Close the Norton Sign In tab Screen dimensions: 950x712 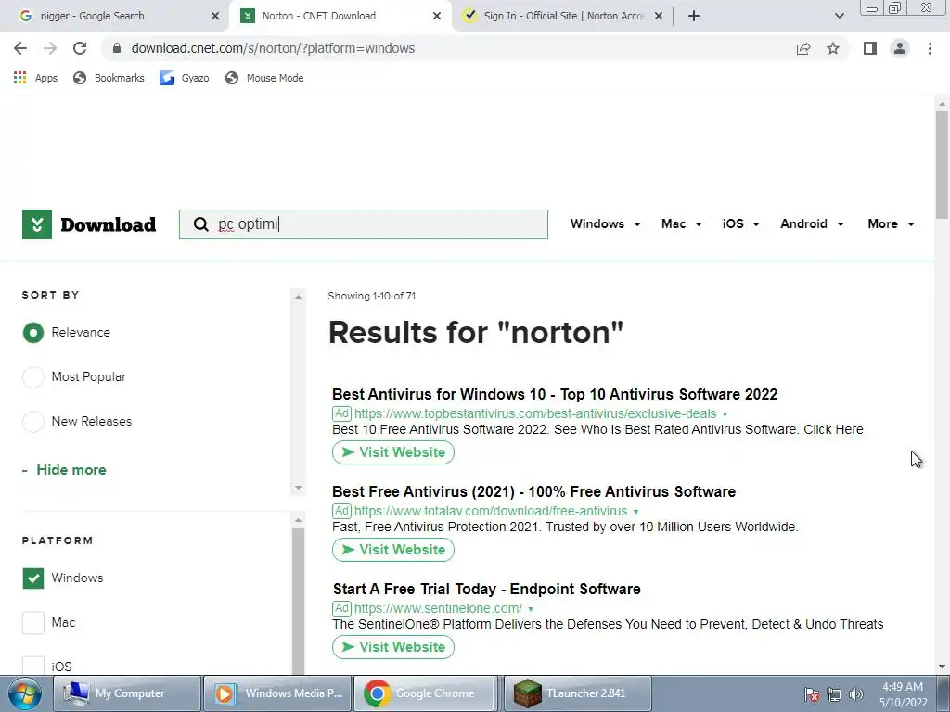coord(659,16)
